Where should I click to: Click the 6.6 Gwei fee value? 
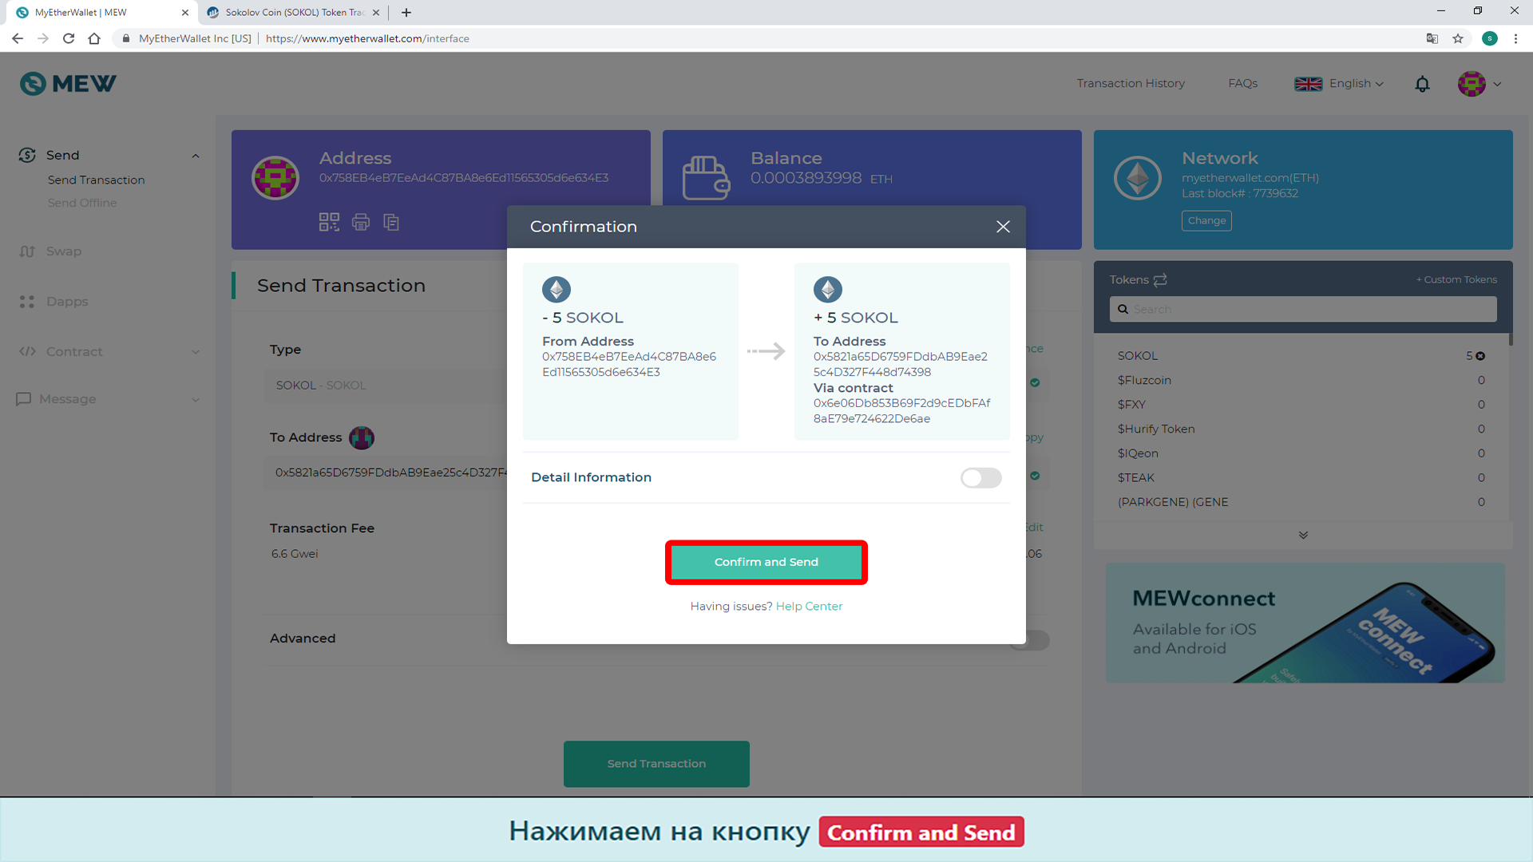coord(295,554)
